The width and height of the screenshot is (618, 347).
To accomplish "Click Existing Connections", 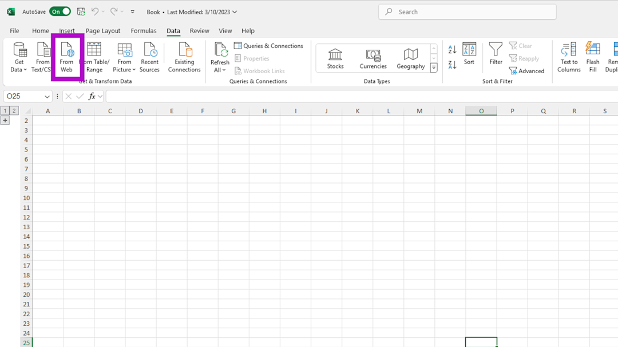I will pyautogui.click(x=184, y=56).
